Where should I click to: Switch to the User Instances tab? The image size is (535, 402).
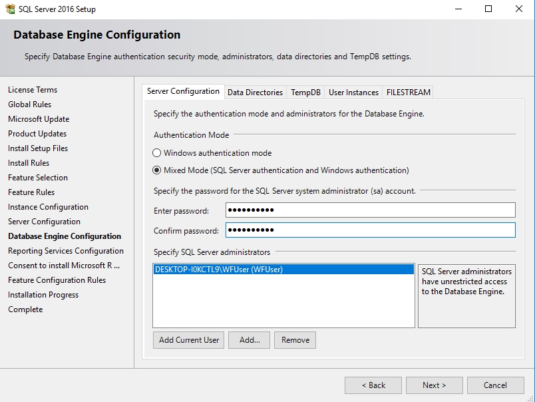pos(353,93)
